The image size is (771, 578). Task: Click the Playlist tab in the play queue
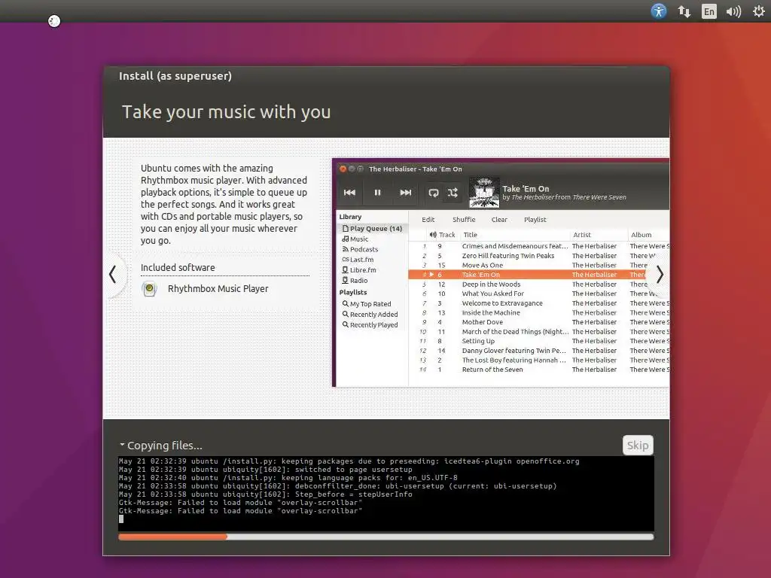click(535, 219)
